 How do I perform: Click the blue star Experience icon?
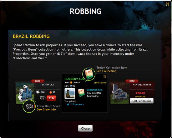click(68, 104)
